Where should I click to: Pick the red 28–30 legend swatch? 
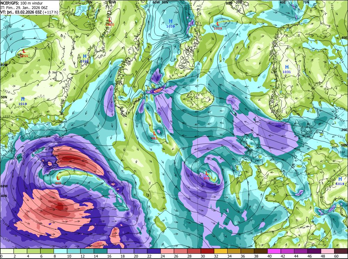194,251
